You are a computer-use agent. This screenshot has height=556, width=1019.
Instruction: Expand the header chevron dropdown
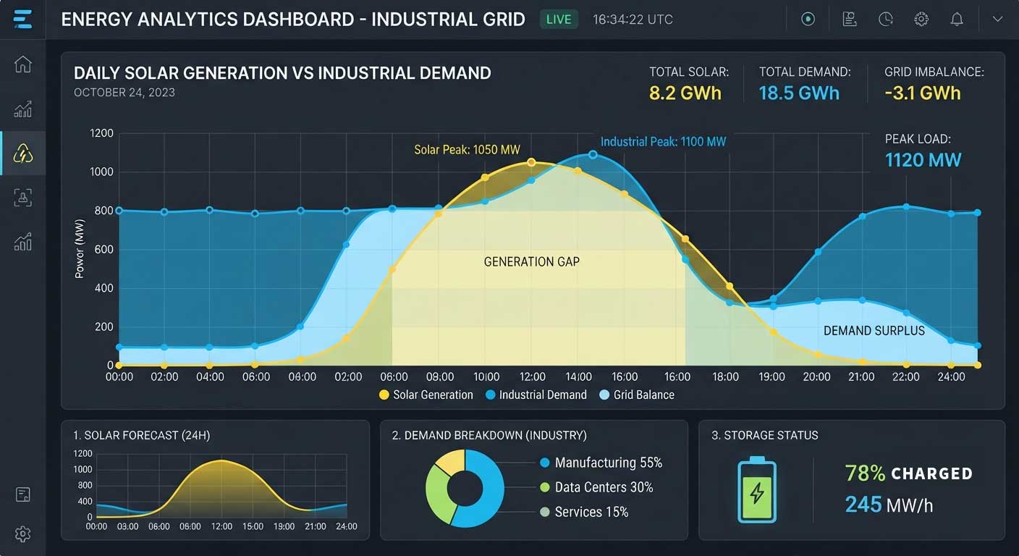click(x=998, y=20)
